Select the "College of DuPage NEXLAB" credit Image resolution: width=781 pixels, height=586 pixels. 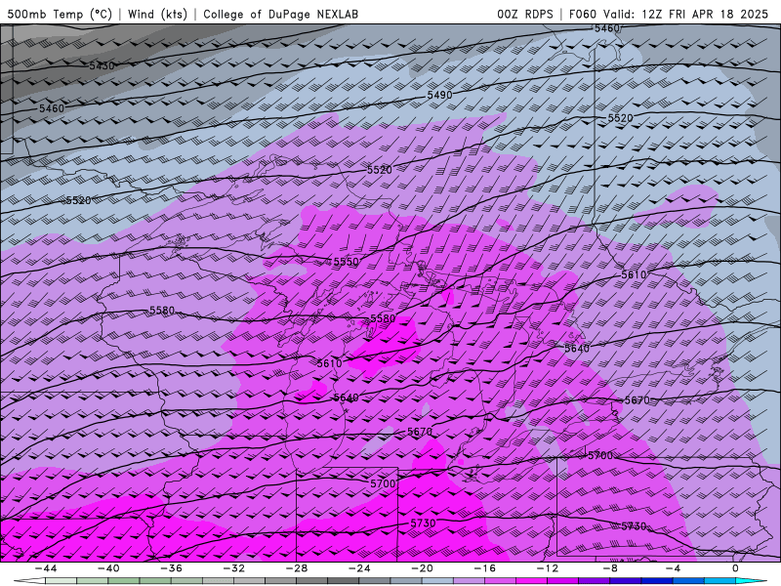280,14
